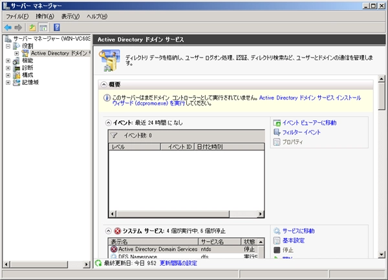Click the 診断 node icon in tree
This screenshot has height=280, width=388.
tap(16, 68)
